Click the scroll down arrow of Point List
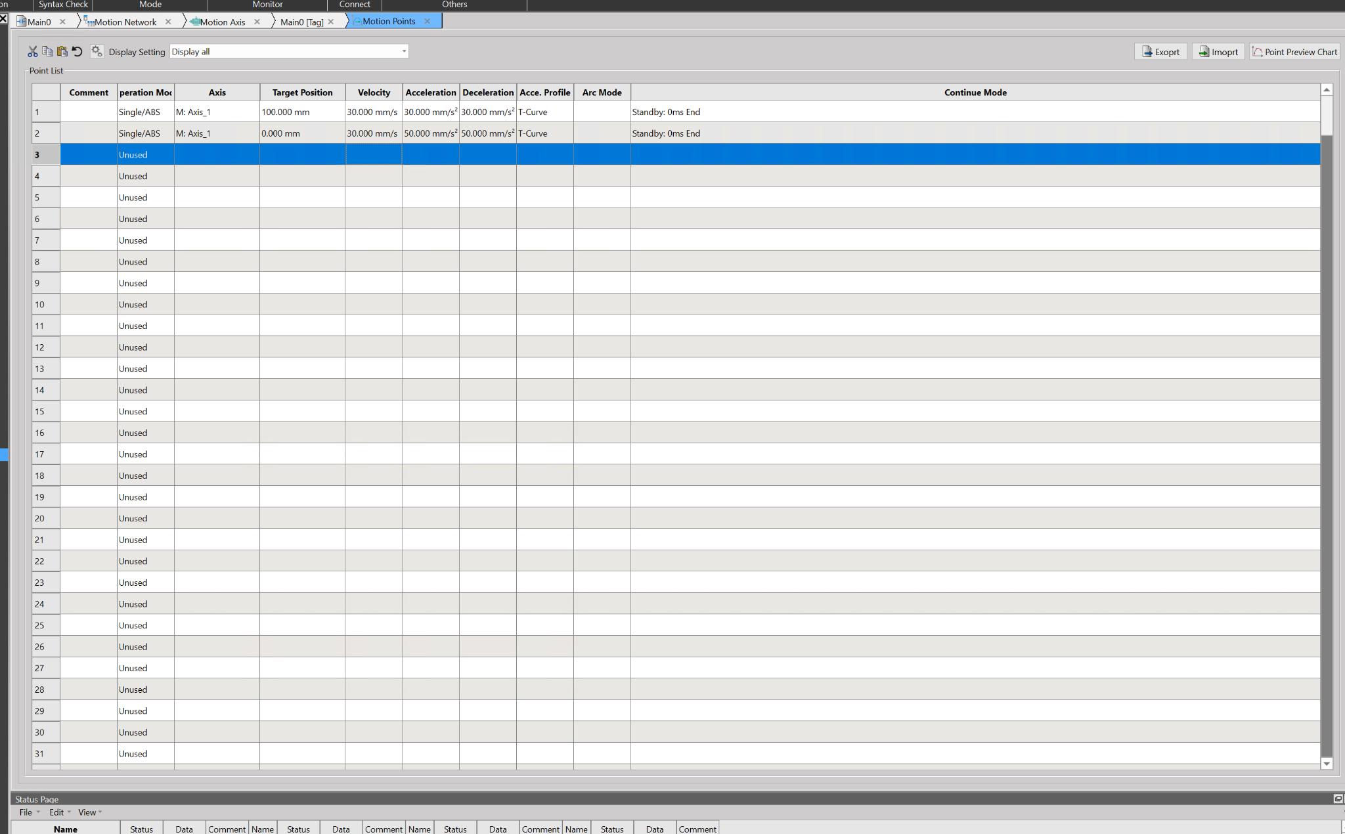Image resolution: width=1345 pixels, height=834 pixels. pos(1327,763)
